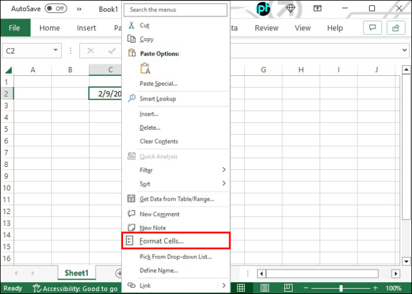Click the Search the menus field
This screenshot has width=412, height=294.
tap(176, 10)
